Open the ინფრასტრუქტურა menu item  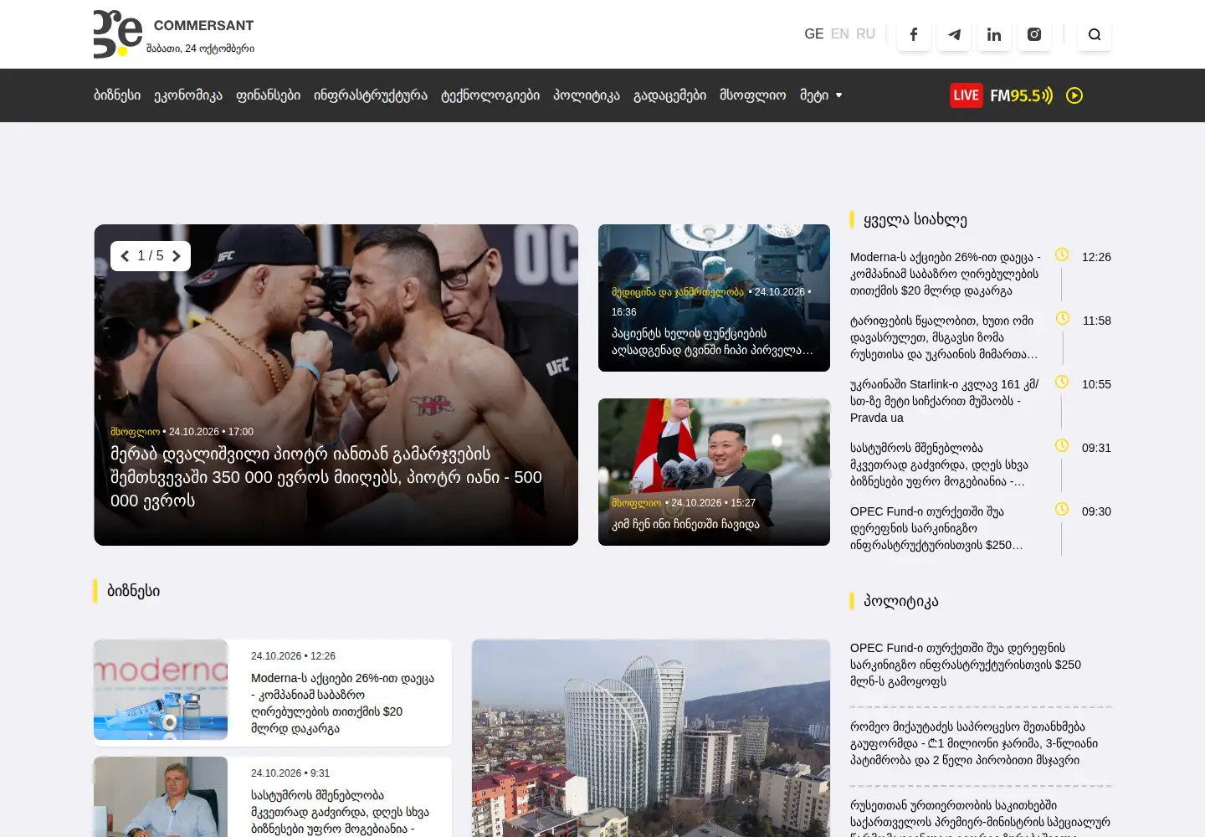pyautogui.click(x=371, y=95)
